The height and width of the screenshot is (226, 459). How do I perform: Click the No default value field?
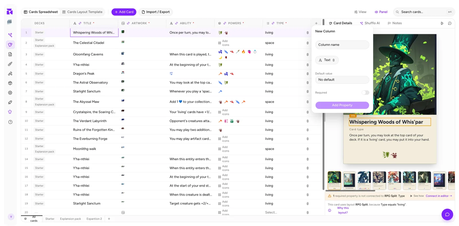click(x=342, y=80)
